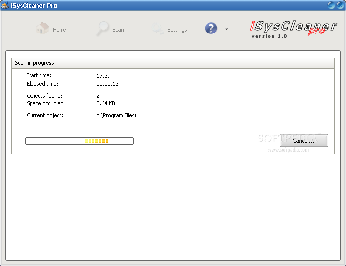Viewport: 346px width, 266px height.
Task: Click the "Objects found:" label
Action: [x=44, y=96]
